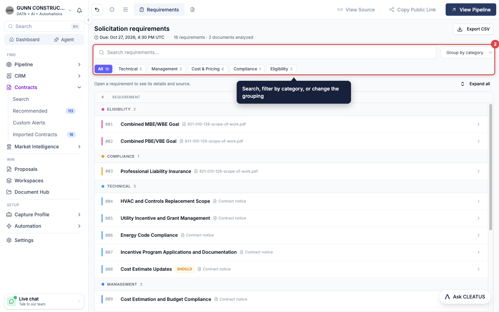Screen dimensions: 499x312
Task: Filter by Cost & Pricing chip
Action: pos(208,69)
